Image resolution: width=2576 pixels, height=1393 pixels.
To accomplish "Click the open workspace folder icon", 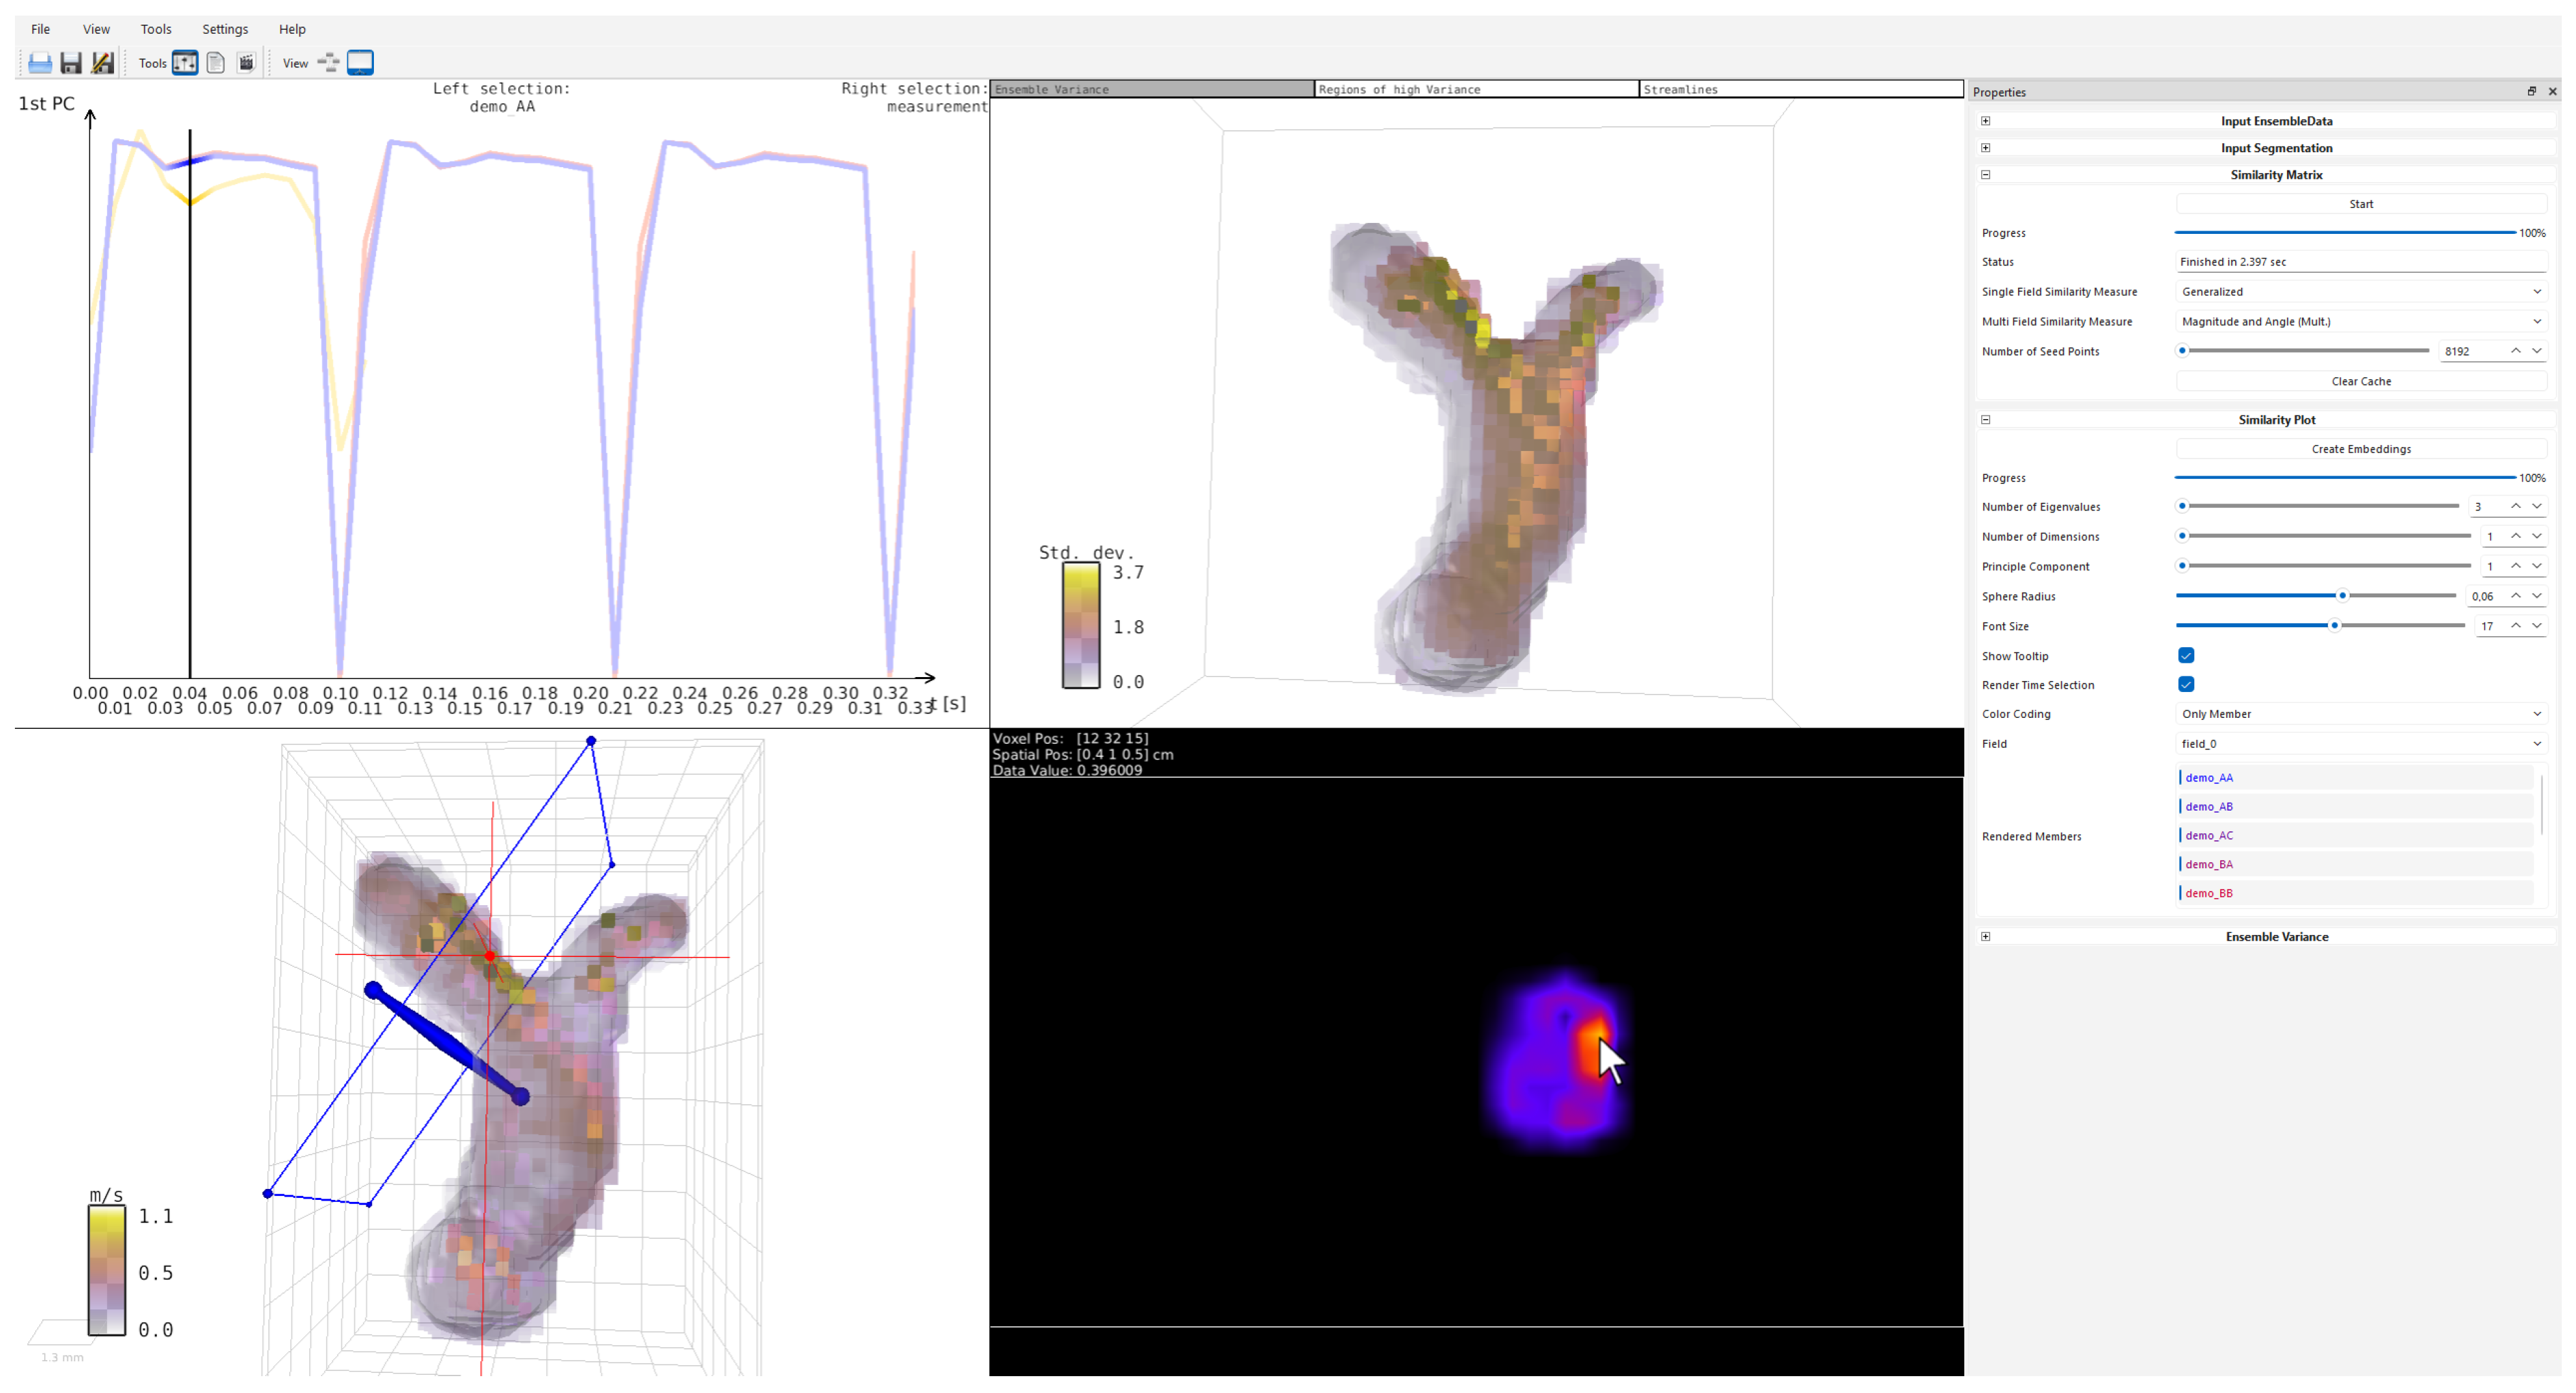I will click(40, 63).
